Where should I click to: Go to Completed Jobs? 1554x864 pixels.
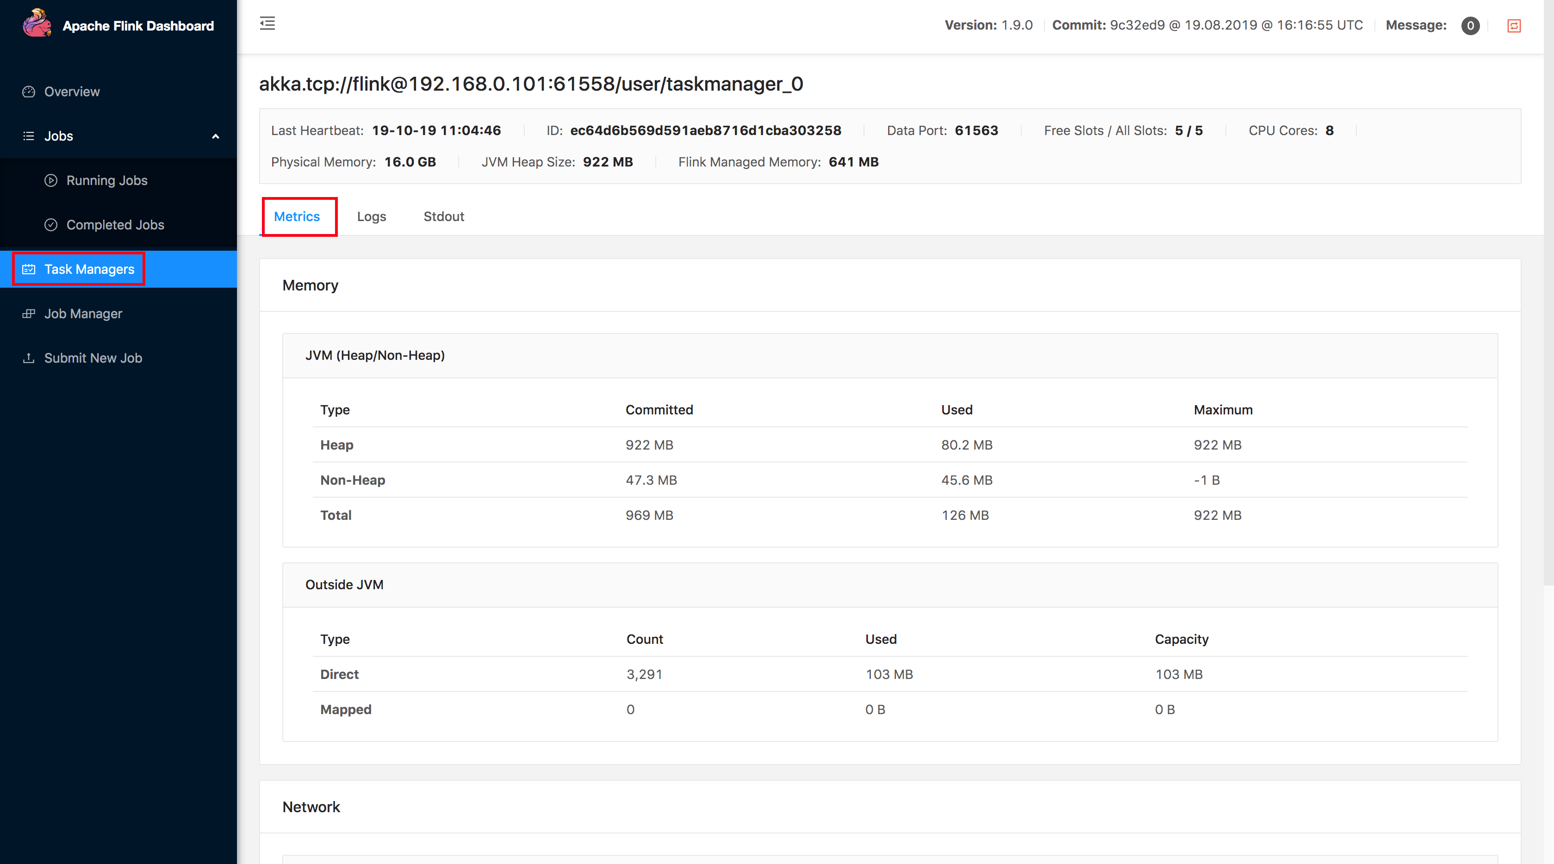115,225
